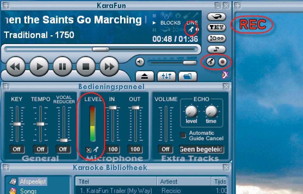Click the bouncing balls blocks button
Screen dimensions: 303x194
coord(216,39)
